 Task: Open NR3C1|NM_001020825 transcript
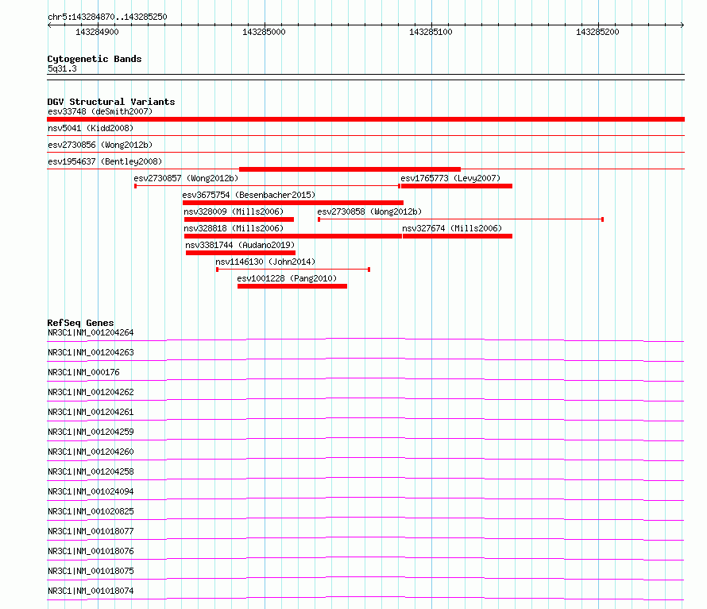coord(91,511)
